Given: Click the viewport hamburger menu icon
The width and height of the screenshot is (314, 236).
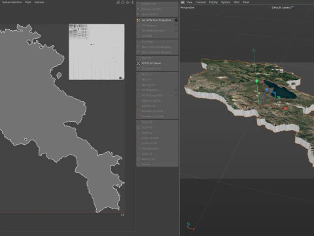Looking at the screenshot, I should [x=183, y=2].
